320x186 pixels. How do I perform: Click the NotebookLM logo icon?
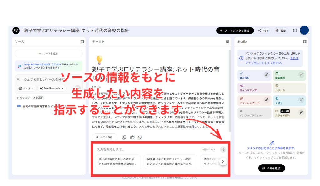coord(16,31)
